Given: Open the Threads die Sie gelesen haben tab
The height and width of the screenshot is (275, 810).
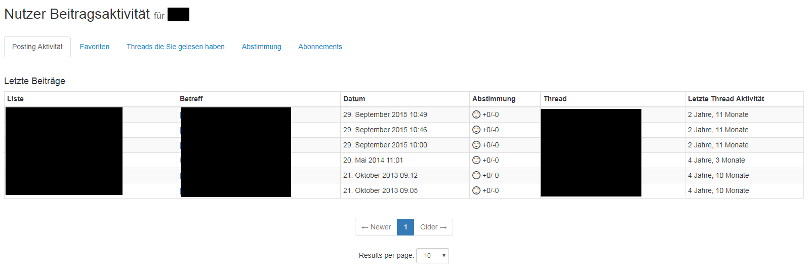Looking at the screenshot, I should [175, 47].
